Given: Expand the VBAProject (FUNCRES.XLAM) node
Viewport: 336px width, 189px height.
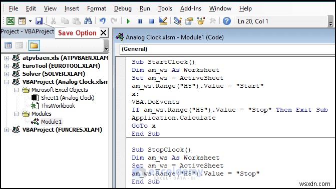Looking at the screenshot, I should point(7,130).
